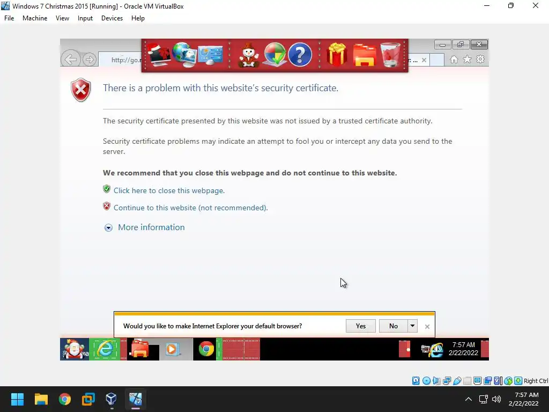
Task: Click the gift box icon in dock
Action: 337,55
